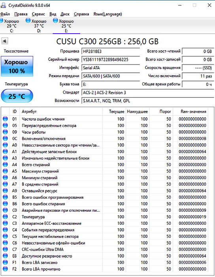This screenshot has height=277, width=215.
Task: Click status orb for attribute B5 row
Action: 5,197
